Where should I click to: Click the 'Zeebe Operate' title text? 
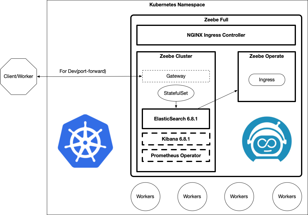pos(267,56)
